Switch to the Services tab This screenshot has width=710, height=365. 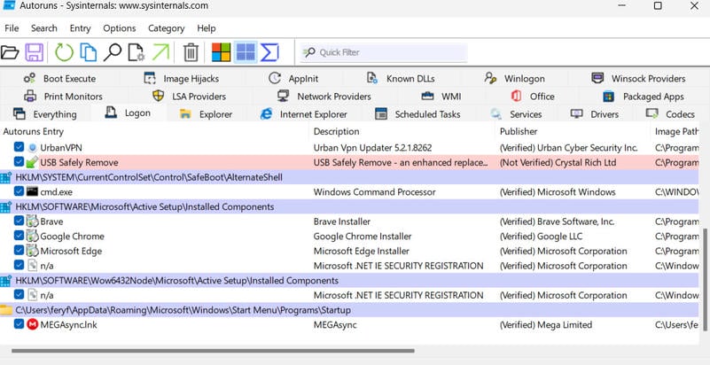tap(516, 114)
